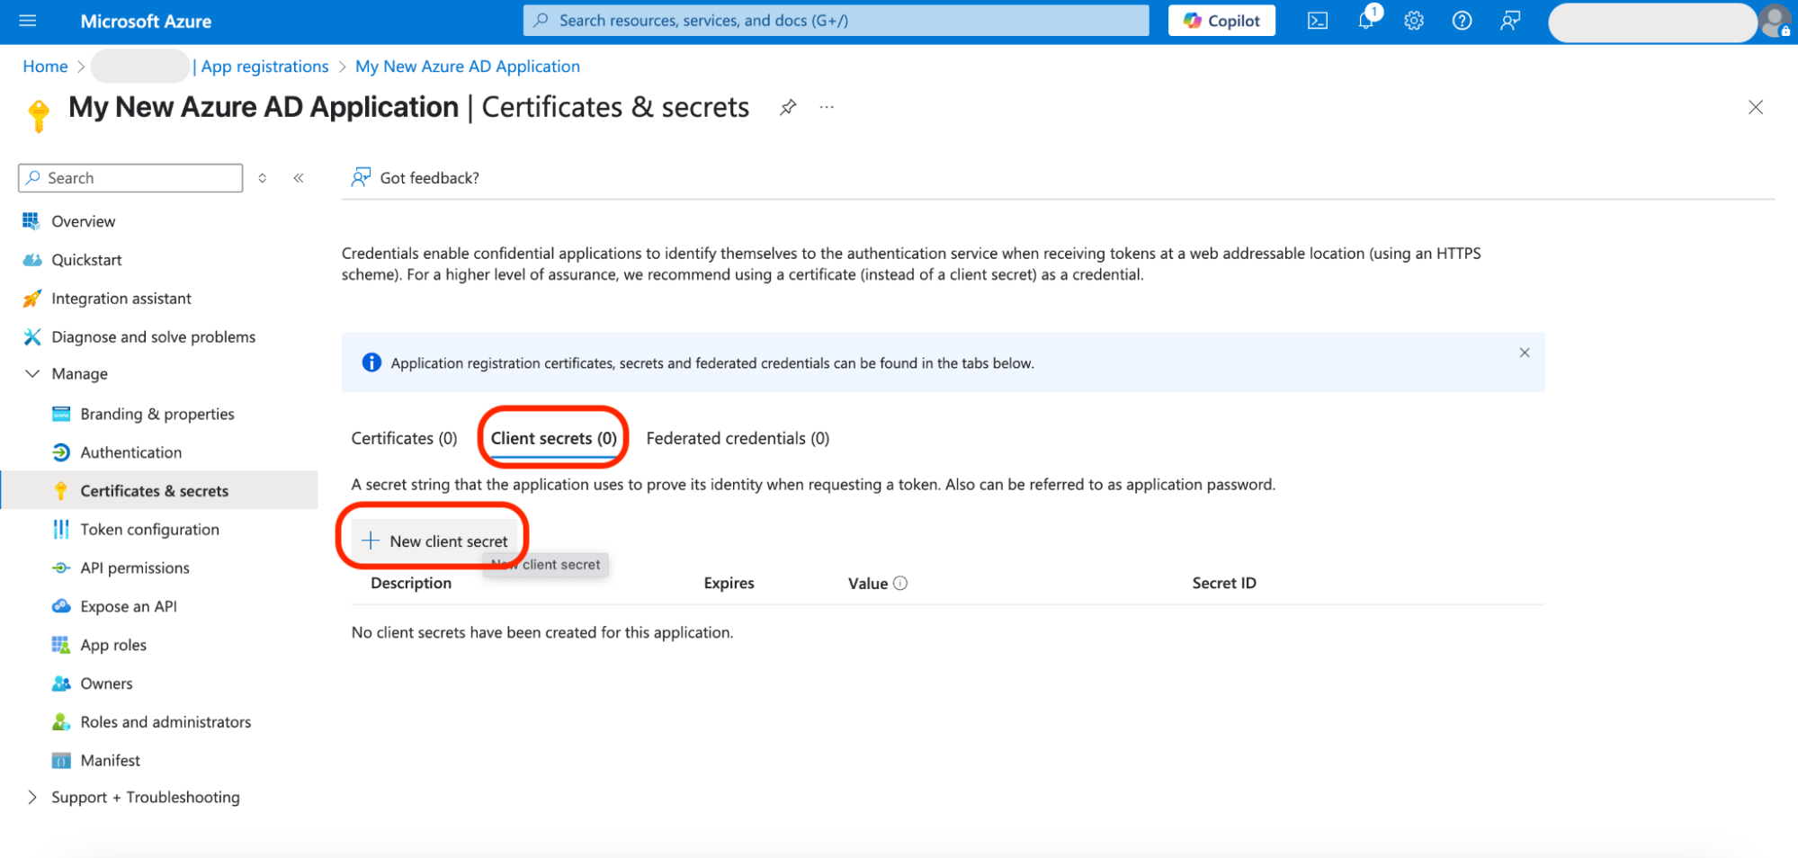Dismiss the info banner
This screenshot has width=1798, height=858.
coord(1525,353)
